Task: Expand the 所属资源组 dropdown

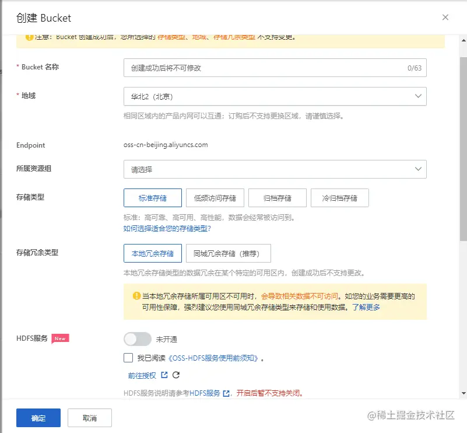Action: (x=275, y=169)
